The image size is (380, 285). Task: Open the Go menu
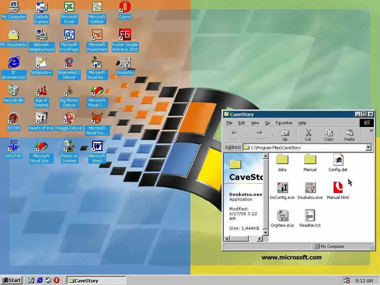pos(267,123)
